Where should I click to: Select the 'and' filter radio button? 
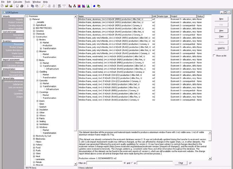[125, 163]
